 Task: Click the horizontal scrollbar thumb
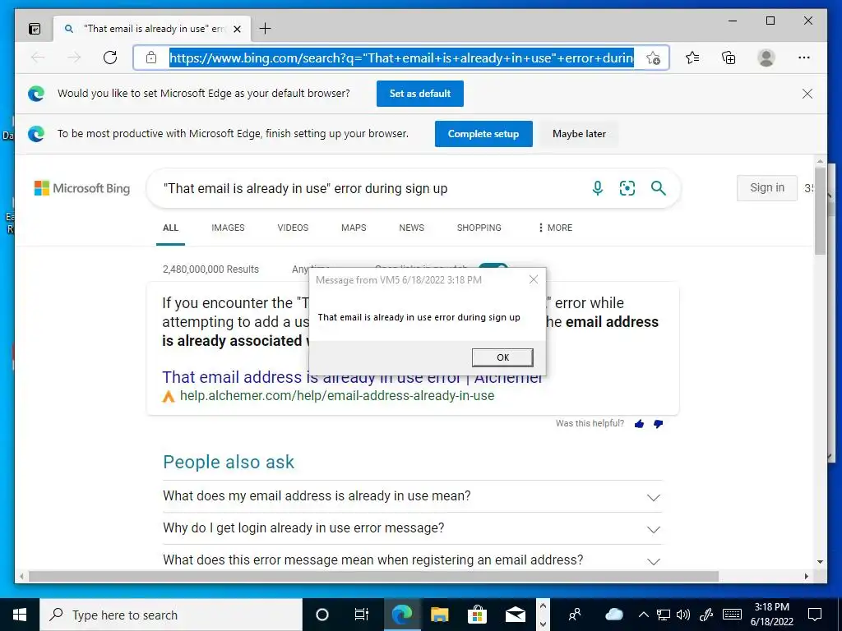[373, 577]
